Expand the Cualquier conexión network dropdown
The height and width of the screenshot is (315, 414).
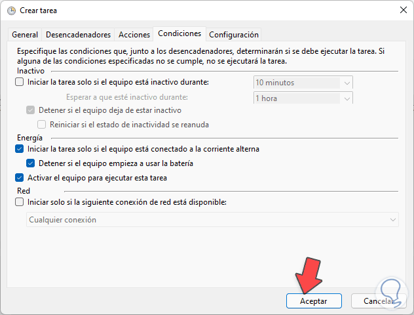click(392, 220)
